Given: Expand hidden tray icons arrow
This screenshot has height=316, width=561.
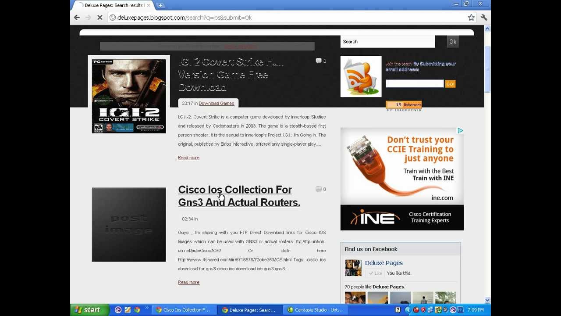Looking at the screenshot, I should 408,310.
